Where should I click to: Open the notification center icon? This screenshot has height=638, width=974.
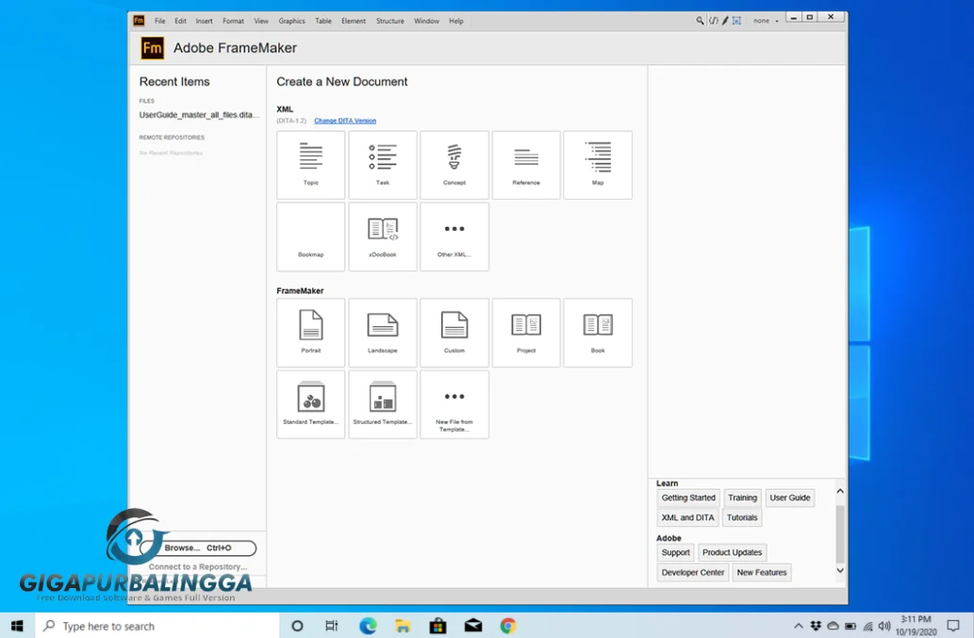tap(953, 626)
